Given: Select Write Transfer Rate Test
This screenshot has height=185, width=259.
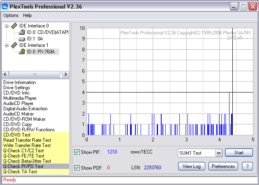Looking at the screenshot, I should pyautogui.click(x=36, y=145).
